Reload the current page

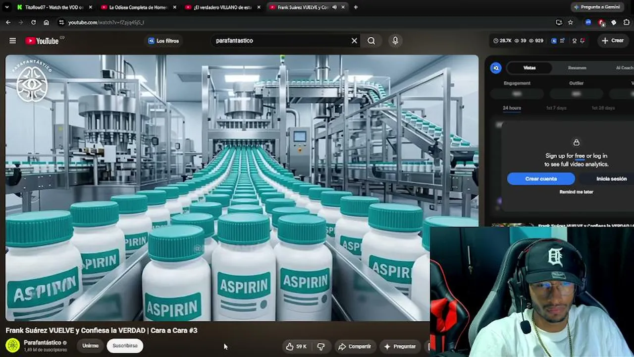33,22
